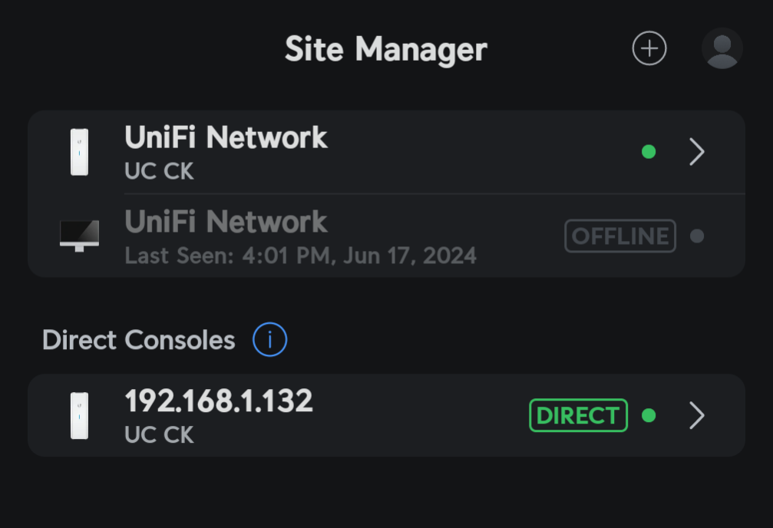
Task: Click the monitor icon of offline UniFi Network
Action: click(x=79, y=236)
